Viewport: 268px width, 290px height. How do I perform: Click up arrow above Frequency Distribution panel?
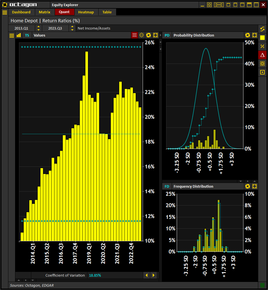(255, 181)
